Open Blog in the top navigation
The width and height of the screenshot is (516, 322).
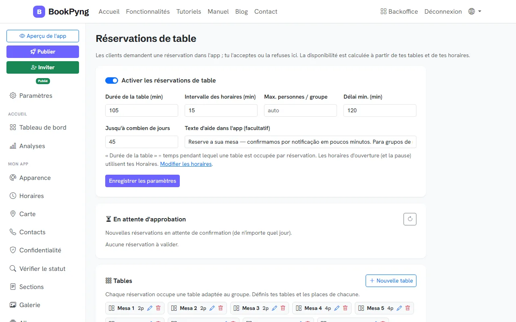pos(241,12)
